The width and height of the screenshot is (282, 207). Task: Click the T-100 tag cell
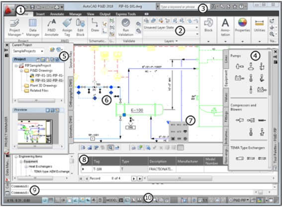[106, 169]
